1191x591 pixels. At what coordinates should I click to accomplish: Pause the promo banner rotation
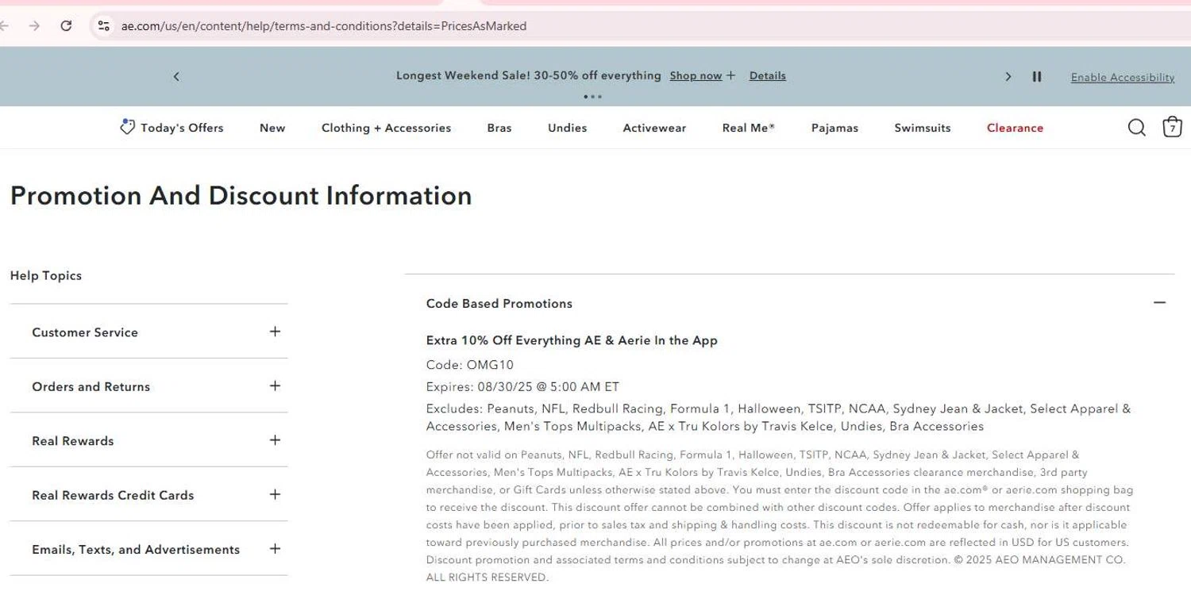1037,76
